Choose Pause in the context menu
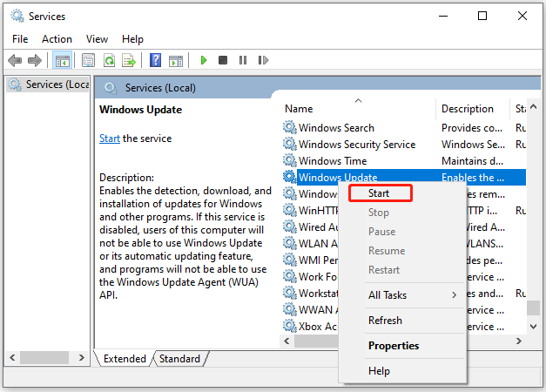 pos(402,232)
